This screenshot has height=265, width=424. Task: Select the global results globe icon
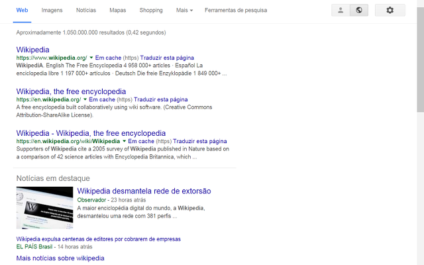[x=359, y=11]
